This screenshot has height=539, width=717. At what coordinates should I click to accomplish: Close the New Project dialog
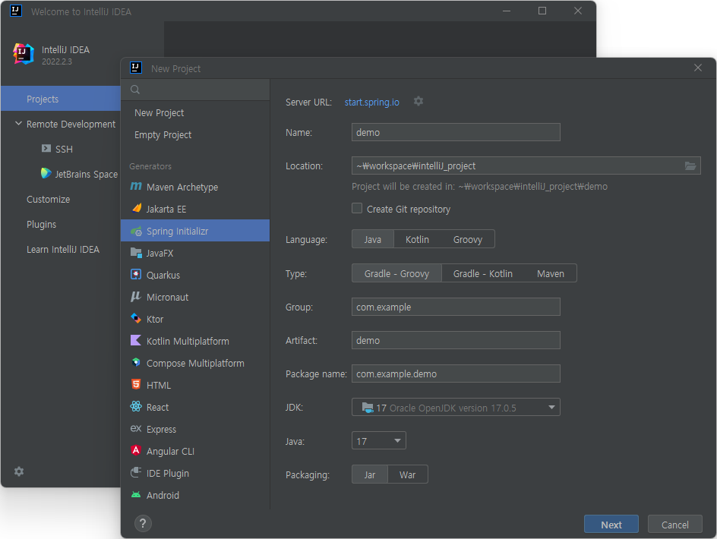pyautogui.click(x=698, y=68)
